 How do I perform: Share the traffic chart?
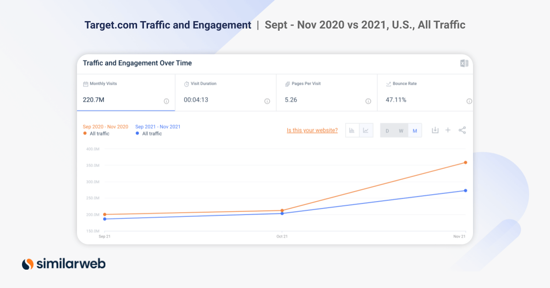pyautogui.click(x=462, y=130)
